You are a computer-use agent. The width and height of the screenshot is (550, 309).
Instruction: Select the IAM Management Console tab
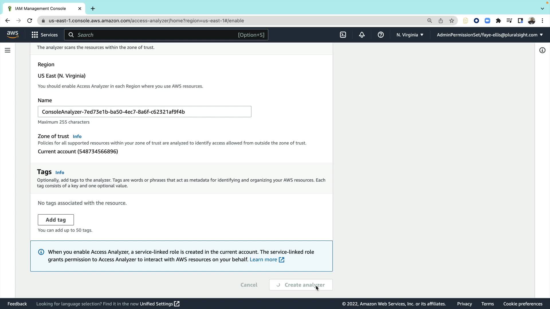tap(40, 9)
